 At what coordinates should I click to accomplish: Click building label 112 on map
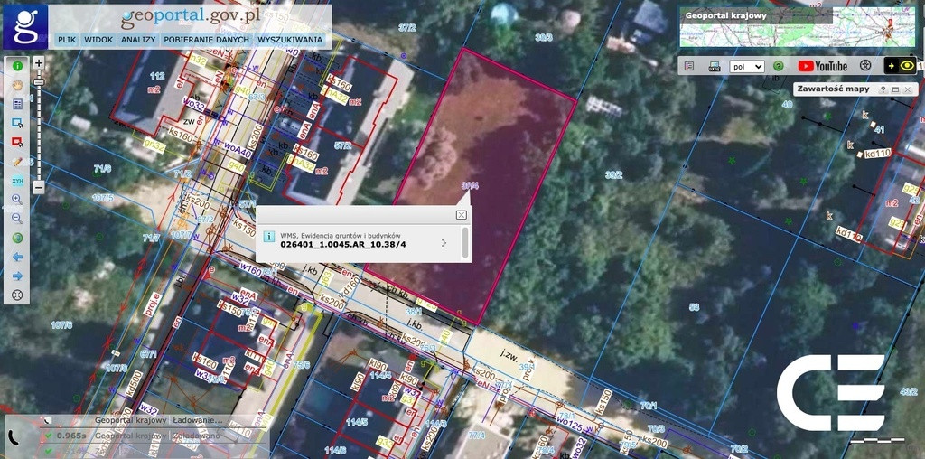(157, 76)
